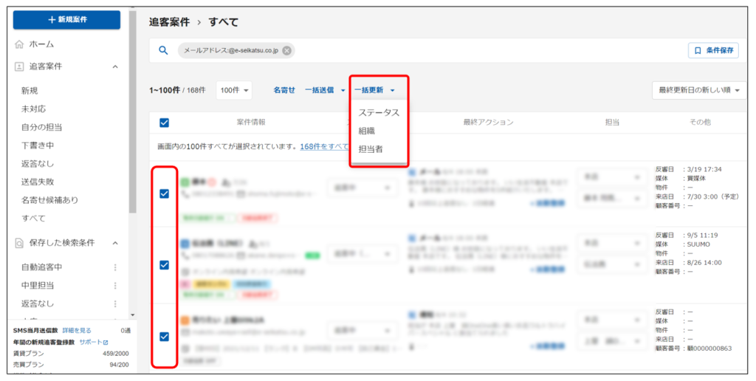
Task: Select 返答なし under 追客案件
Action: (38, 163)
